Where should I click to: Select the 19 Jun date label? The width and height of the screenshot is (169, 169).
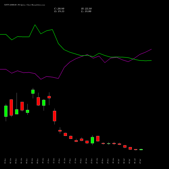81,161
